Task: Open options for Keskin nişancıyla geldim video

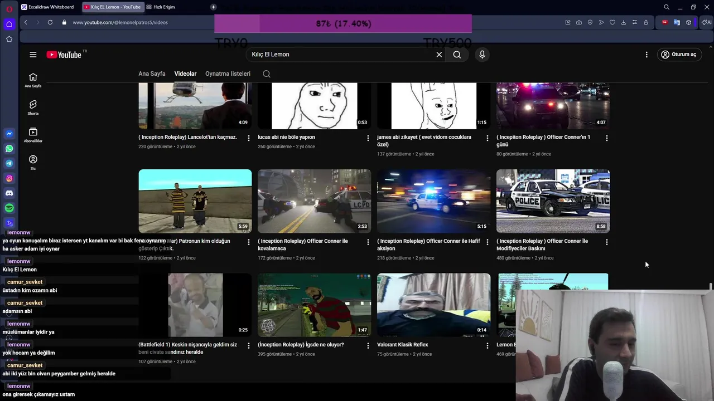Action: (x=249, y=346)
